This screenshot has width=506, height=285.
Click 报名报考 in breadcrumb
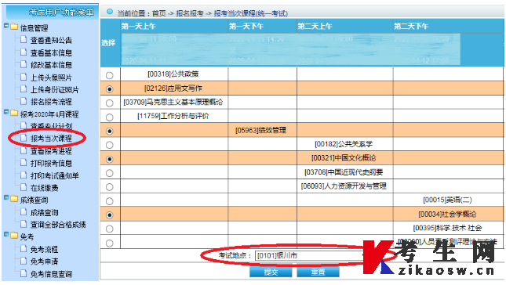pyautogui.click(x=189, y=13)
